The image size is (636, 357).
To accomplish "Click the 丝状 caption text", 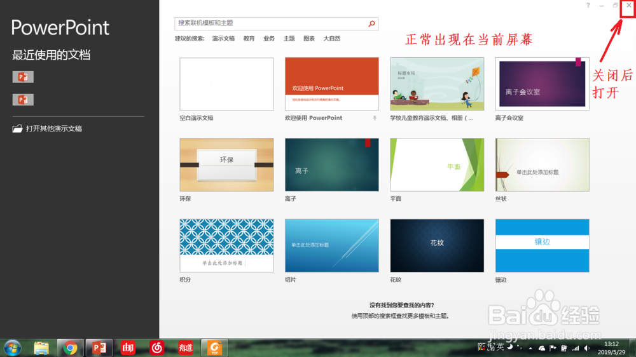I will tap(501, 199).
